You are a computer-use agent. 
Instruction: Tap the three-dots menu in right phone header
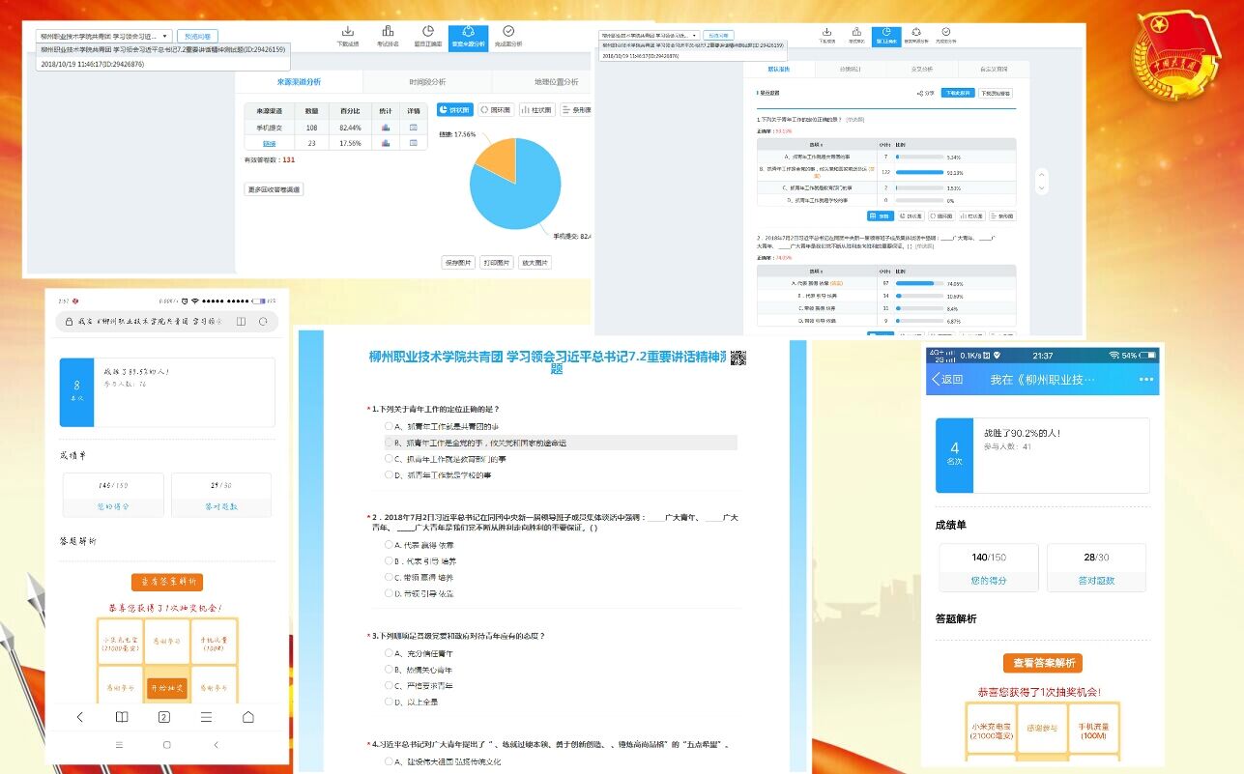point(1146,379)
